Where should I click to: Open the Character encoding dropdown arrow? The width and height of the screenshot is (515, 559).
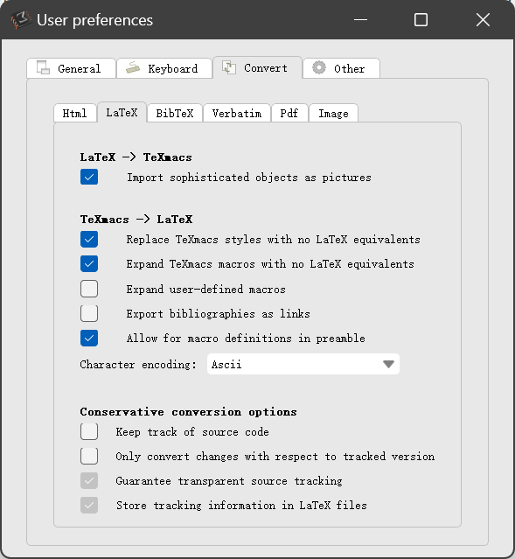click(x=388, y=364)
